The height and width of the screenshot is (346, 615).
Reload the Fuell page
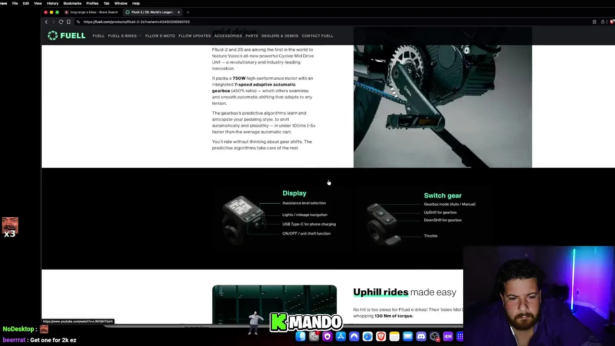(x=61, y=22)
